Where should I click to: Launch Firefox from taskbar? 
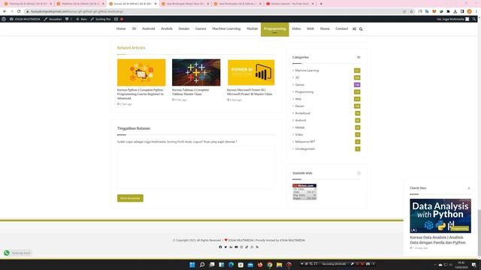click(x=260, y=265)
